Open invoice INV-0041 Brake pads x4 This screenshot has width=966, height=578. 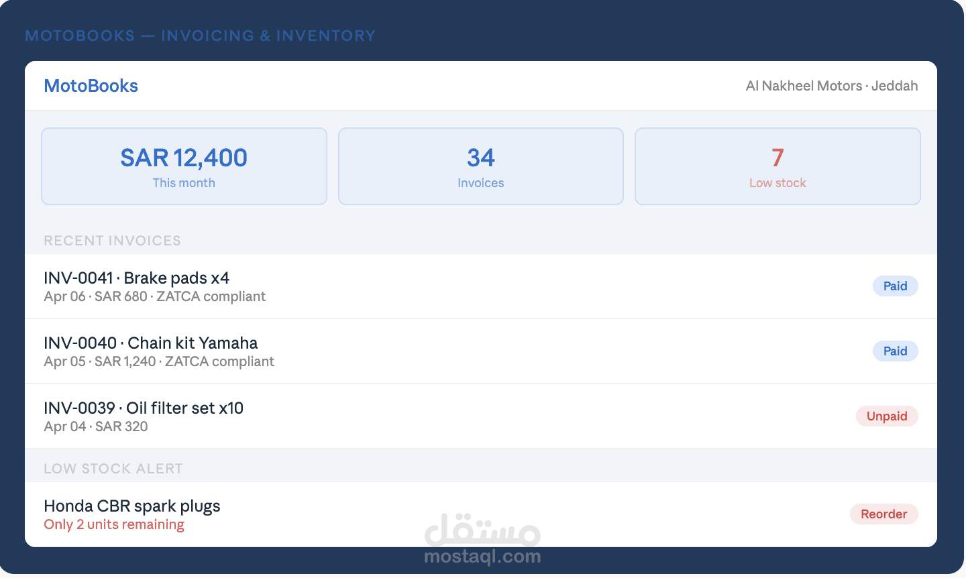click(135, 278)
